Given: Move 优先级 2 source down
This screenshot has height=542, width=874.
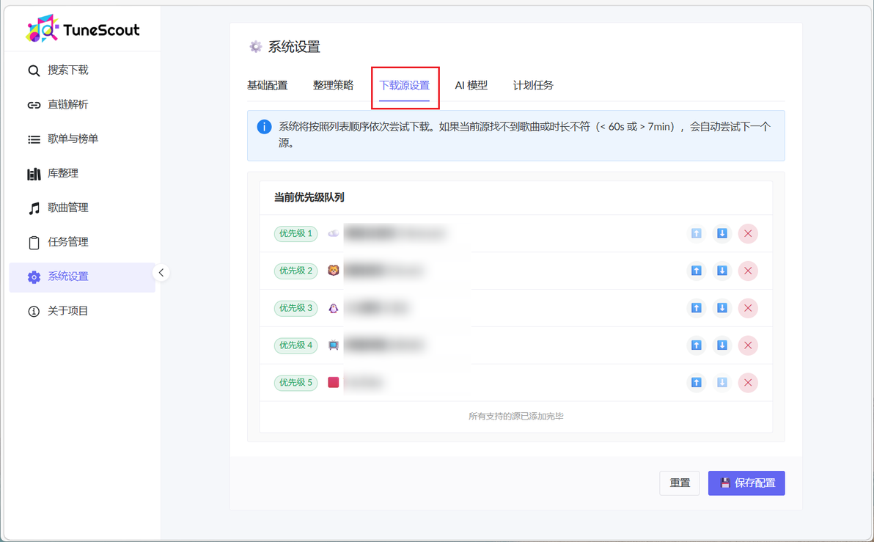Looking at the screenshot, I should pos(721,271).
